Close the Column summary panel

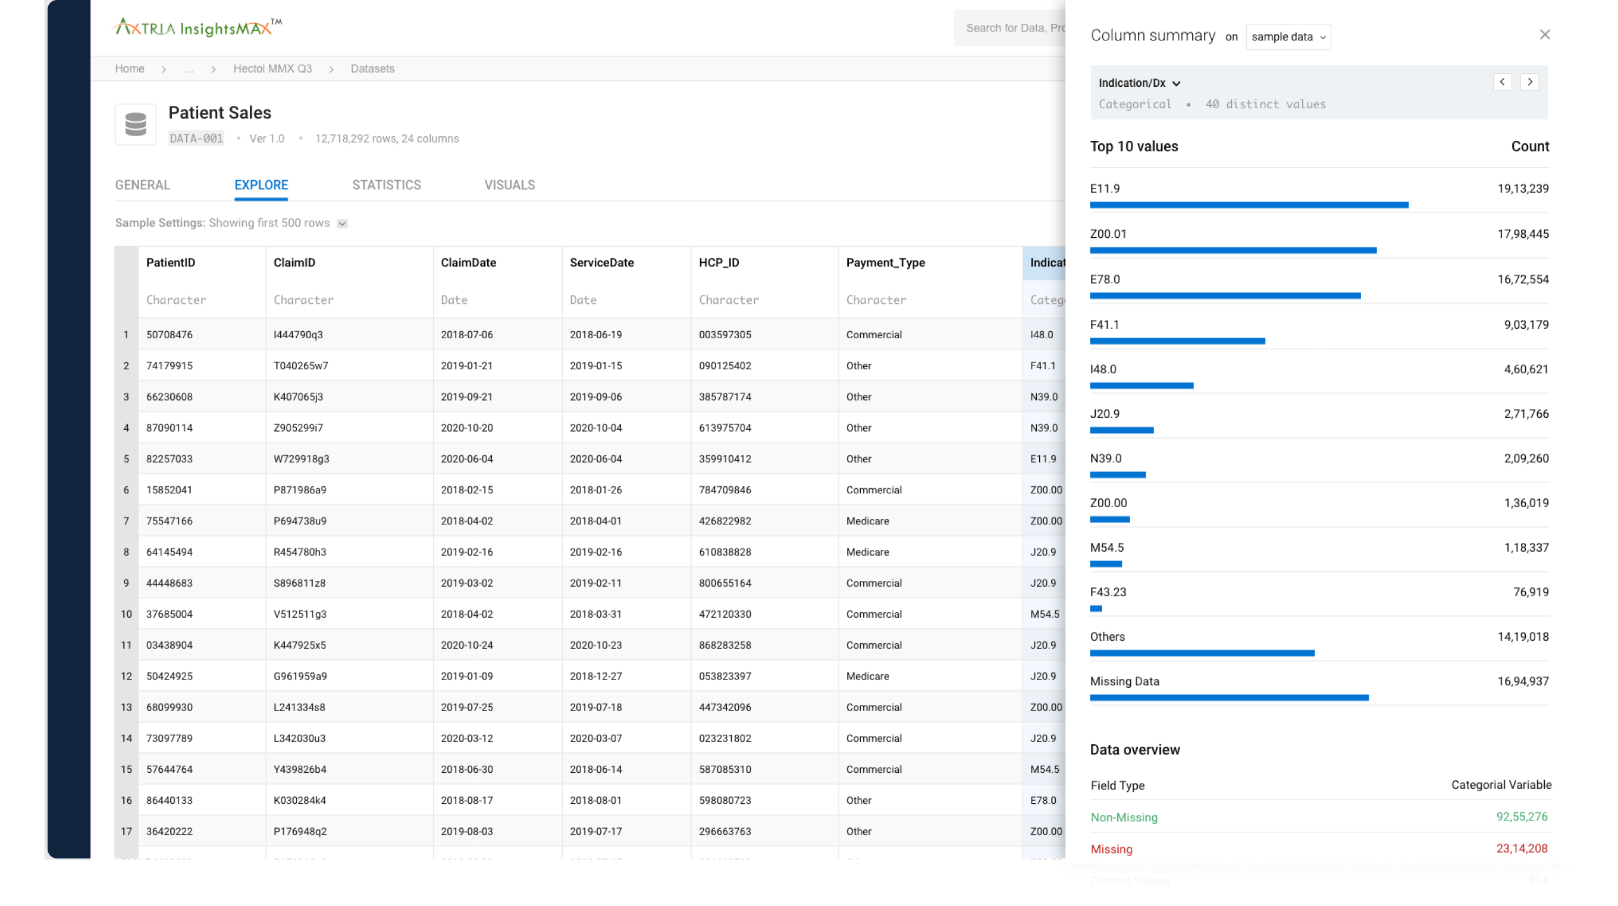(1545, 34)
